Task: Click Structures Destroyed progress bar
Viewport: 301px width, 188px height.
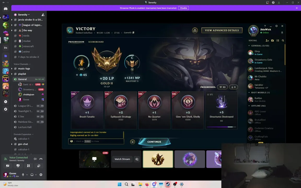Action: click(x=222, y=127)
